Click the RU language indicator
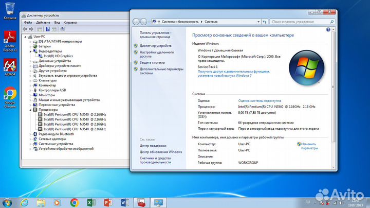The image size is (370, 208). point(307,202)
